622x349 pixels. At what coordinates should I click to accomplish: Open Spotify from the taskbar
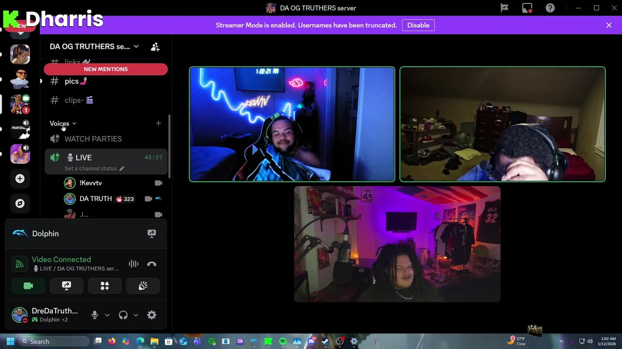pyautogui.click(x=283, y=341)
